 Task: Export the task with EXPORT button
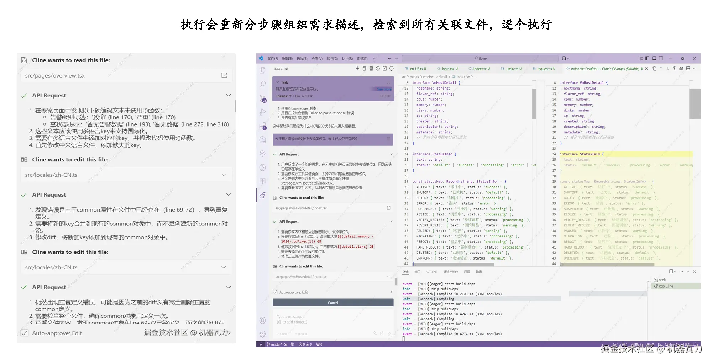pyautogui.click(x=385, y=96)
